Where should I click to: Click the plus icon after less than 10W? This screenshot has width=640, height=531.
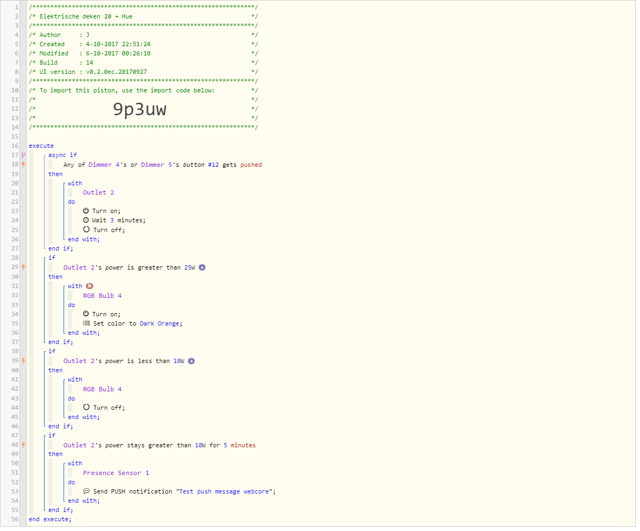pos(191,361)
